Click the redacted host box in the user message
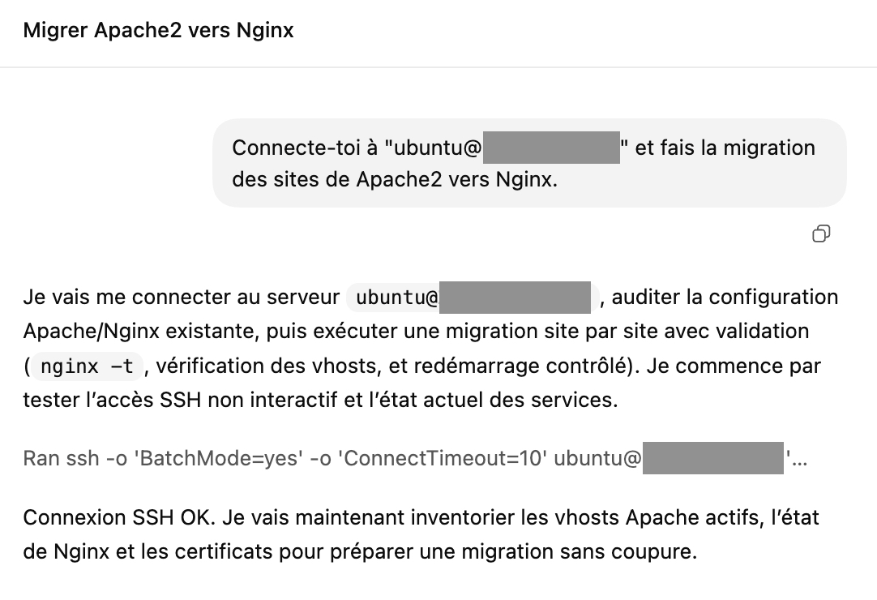The height and width of the screenshot is (600, 877). pos(551,148)
